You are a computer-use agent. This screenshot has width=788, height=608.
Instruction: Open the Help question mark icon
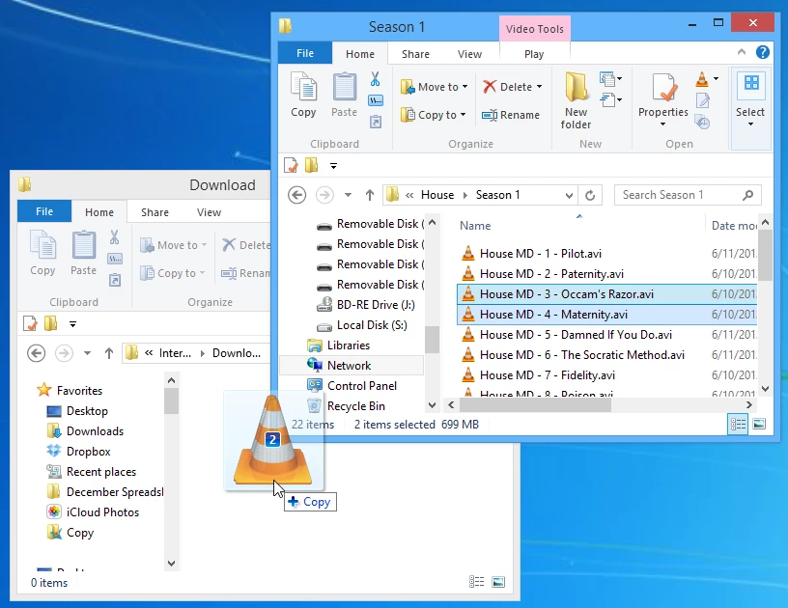[x=762, y=52]
